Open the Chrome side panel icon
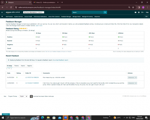The image size is (150, 120). [x=139, y=7]
